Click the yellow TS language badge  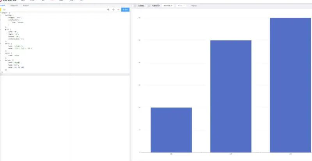[x=1, y=9]
